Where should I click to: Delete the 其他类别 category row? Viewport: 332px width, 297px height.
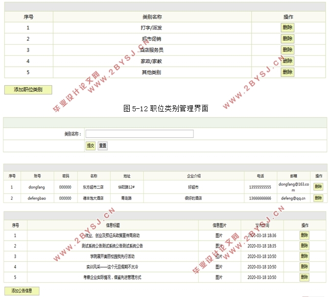pos(287,72)
